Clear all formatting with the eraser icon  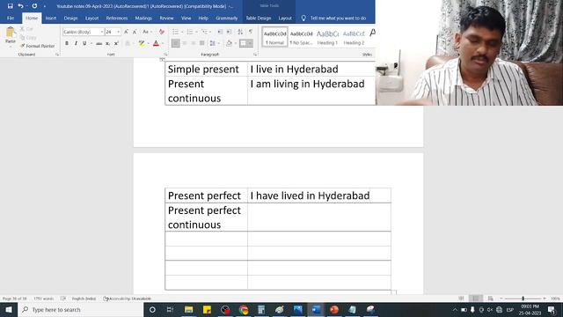(x=162, y=32)
